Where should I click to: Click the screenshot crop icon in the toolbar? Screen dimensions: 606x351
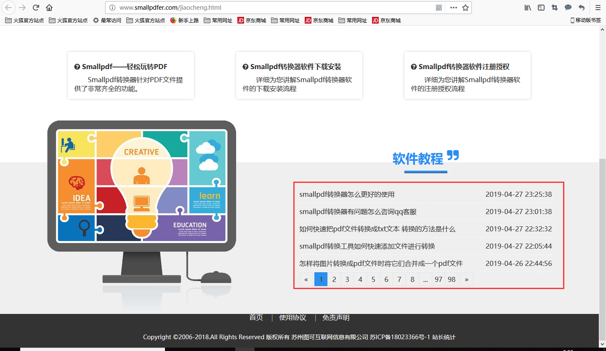[x=555, y=8]
